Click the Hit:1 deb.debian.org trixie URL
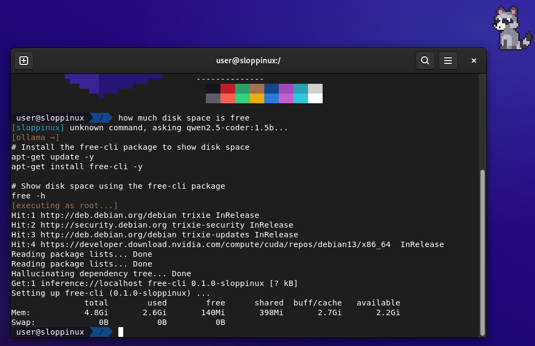The height and width of the screenshot is (346, 535). tap(109, 215)
